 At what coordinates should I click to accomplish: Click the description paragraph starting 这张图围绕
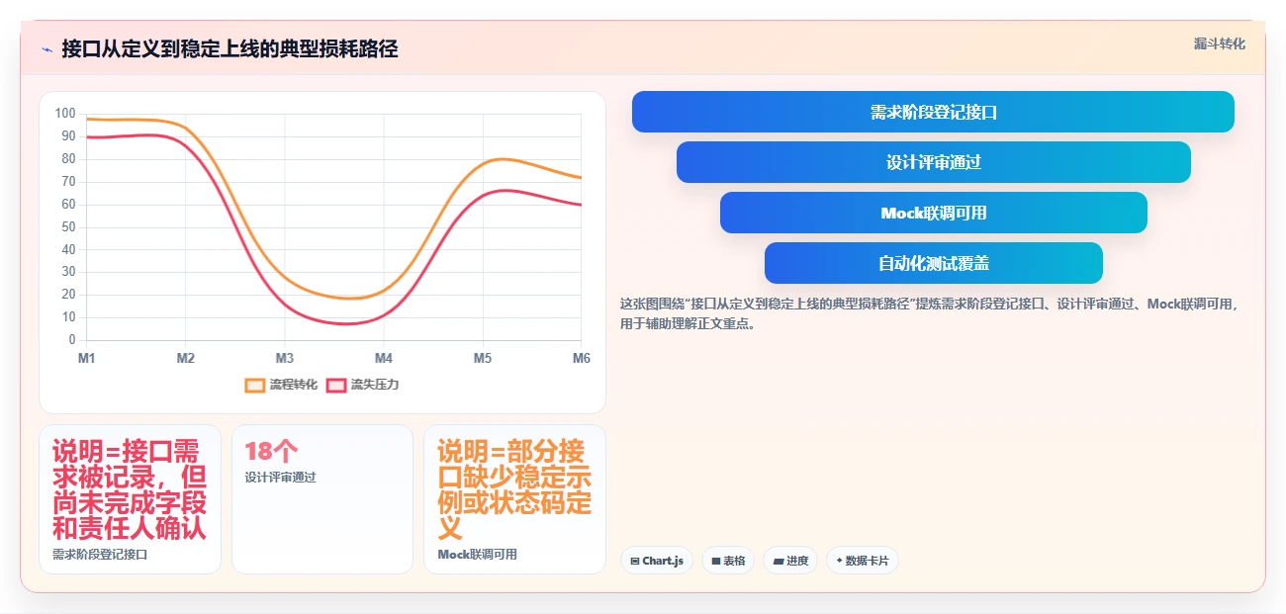tap(929, 313)
